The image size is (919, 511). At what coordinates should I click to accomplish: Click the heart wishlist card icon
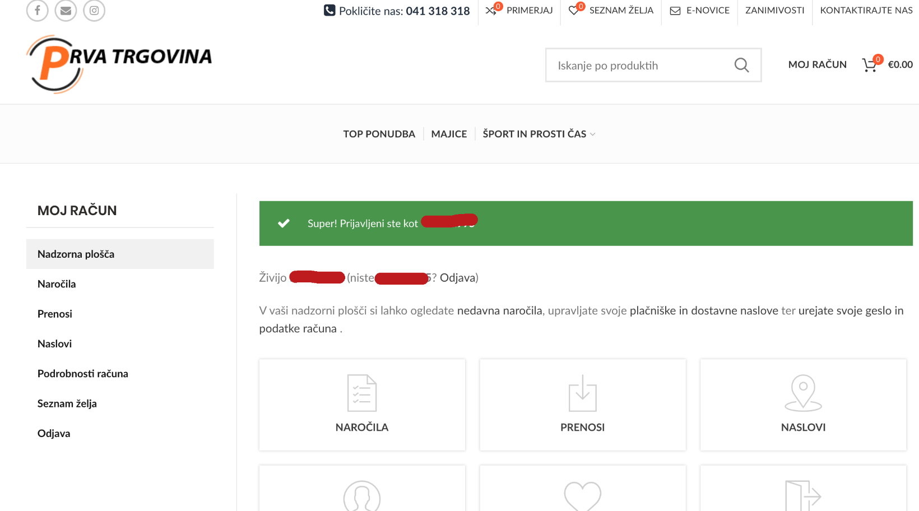583,496
